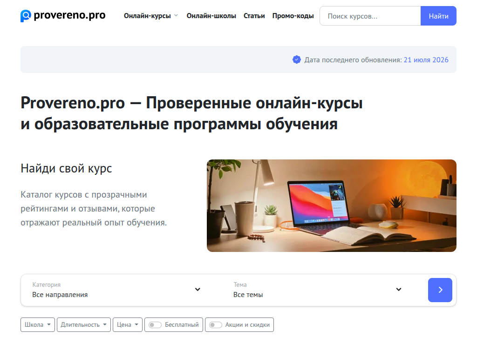The image size is (477, 357).
Task: Toggle the Акции и скидки switch
Action: [215, 325]
